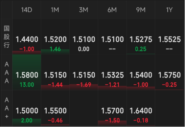Select the AA+ 1M cell showing 1.5500
Image resolution: width=185 pixels, height=127 pixels.
point(55,108)
